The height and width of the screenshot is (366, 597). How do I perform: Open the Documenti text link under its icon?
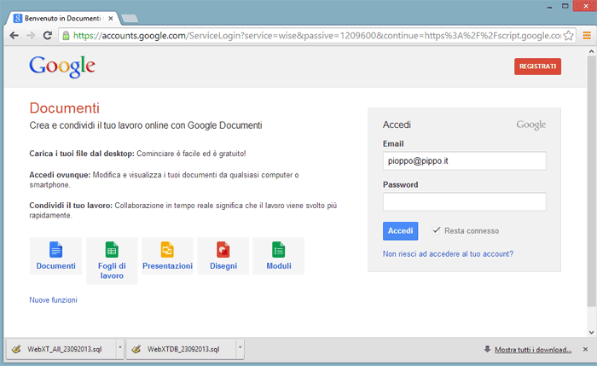point(55,266)
